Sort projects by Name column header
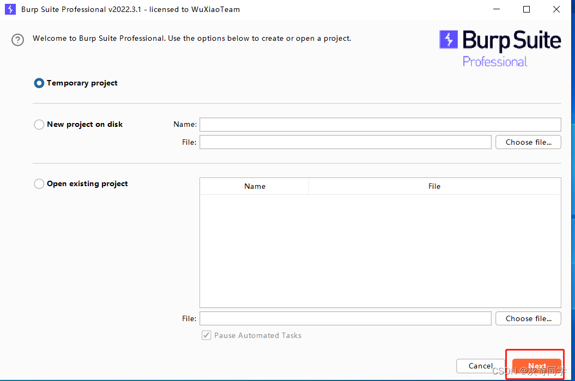The width and height of the screenshot is (575, 381). pyautogui.click(x=255, y=186)
